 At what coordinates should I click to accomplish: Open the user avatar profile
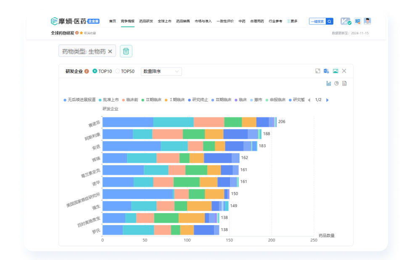point(367,21)
